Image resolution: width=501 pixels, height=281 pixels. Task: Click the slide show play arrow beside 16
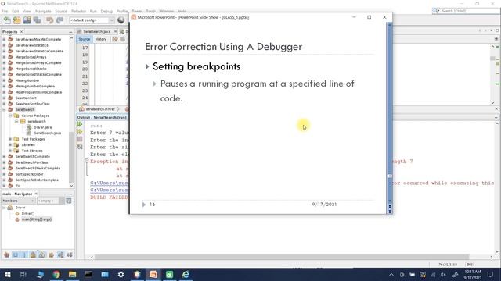click(144, 205)
